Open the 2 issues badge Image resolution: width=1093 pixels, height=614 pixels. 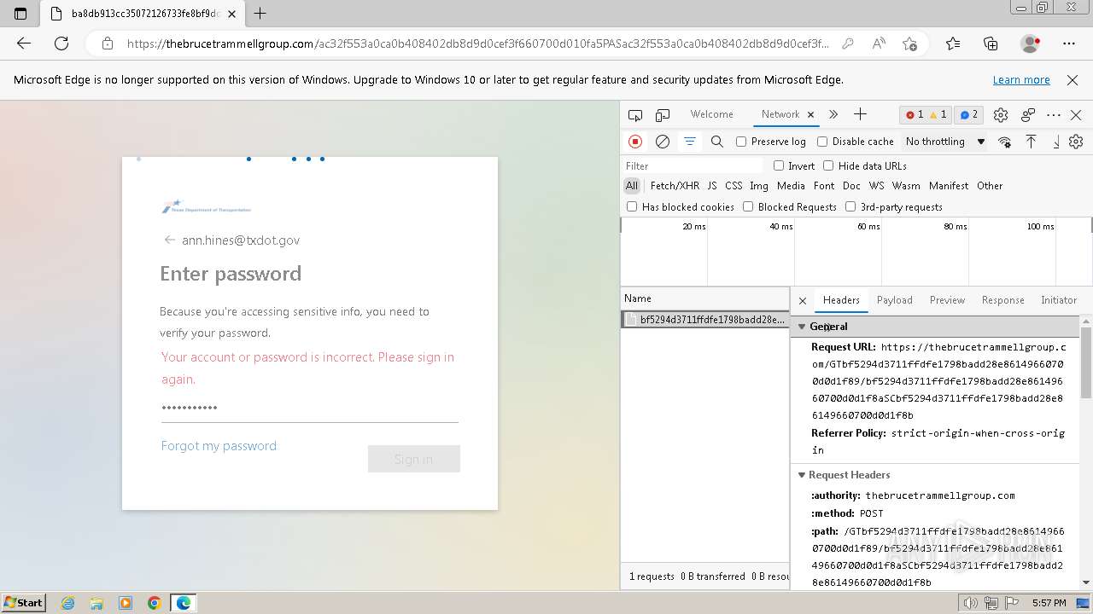[968, 114]
